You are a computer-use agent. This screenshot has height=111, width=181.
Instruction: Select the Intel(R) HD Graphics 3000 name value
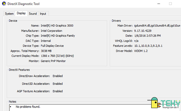click(x=57, y=26)
